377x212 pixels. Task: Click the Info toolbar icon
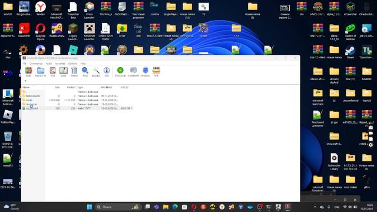(107, 72)
